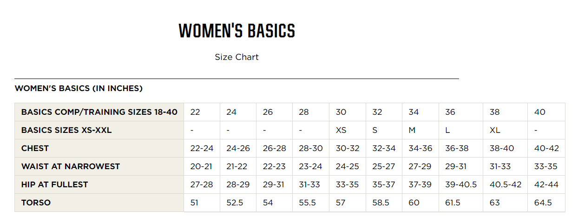The image size is (578, 224).
Task: Select hip measurement 39-40.5 cell
Action: [x=461, y=184]
